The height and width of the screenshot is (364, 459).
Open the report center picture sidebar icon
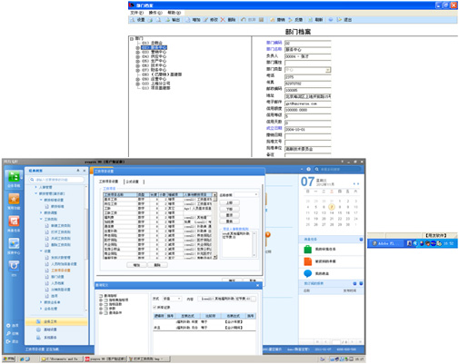[x=14, y=243]
